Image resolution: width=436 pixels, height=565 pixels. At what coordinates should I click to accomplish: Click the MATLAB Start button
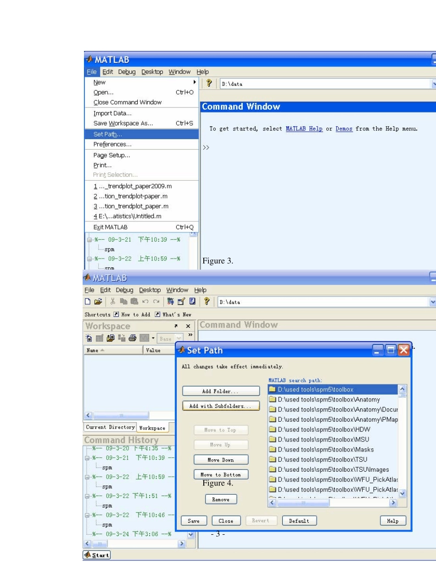pyautogui.click(x=96, y=555)
